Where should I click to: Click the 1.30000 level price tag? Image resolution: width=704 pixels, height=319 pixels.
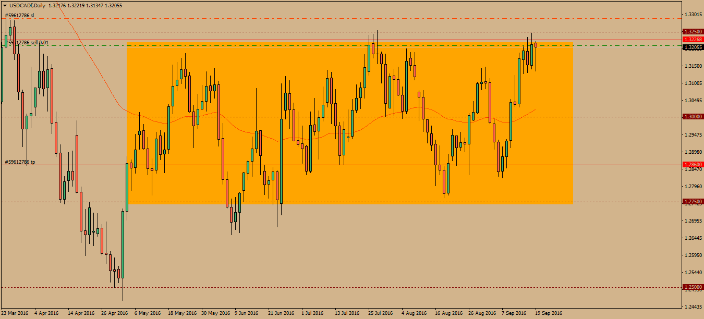click(x=693, y=117)
